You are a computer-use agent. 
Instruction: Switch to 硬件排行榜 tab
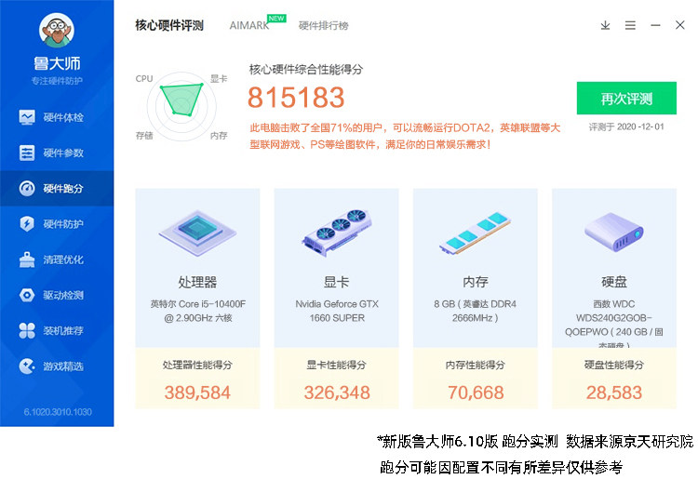323,26
